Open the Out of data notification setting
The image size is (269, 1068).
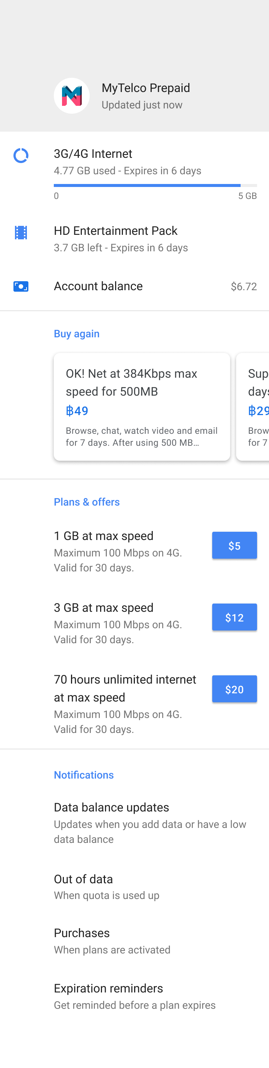134,886
